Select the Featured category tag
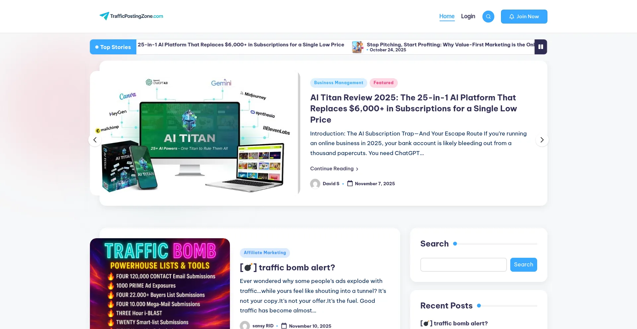The height and width of the screenshot is (329, 637). pyautogui.click(x=383, y=83)
